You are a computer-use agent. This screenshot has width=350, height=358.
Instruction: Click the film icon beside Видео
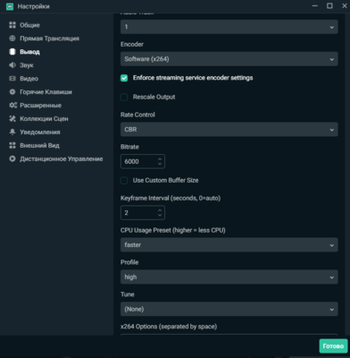pyautogui.click(x=12, y=79)
